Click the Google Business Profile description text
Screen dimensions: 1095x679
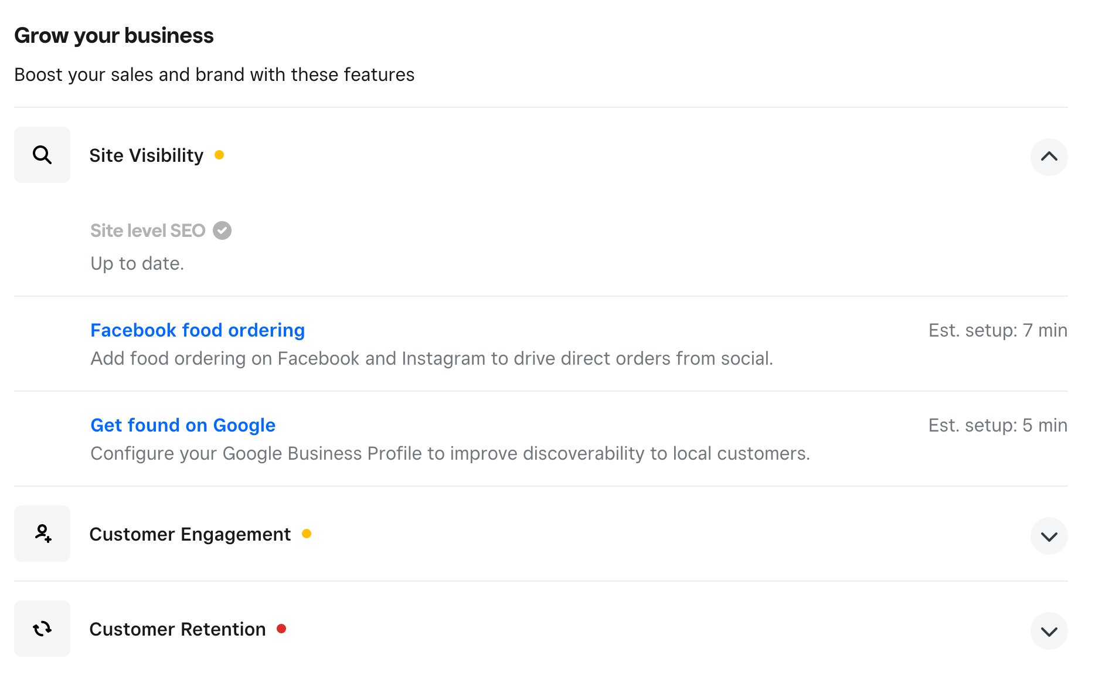pyautogui.click(x=450, y=453)
